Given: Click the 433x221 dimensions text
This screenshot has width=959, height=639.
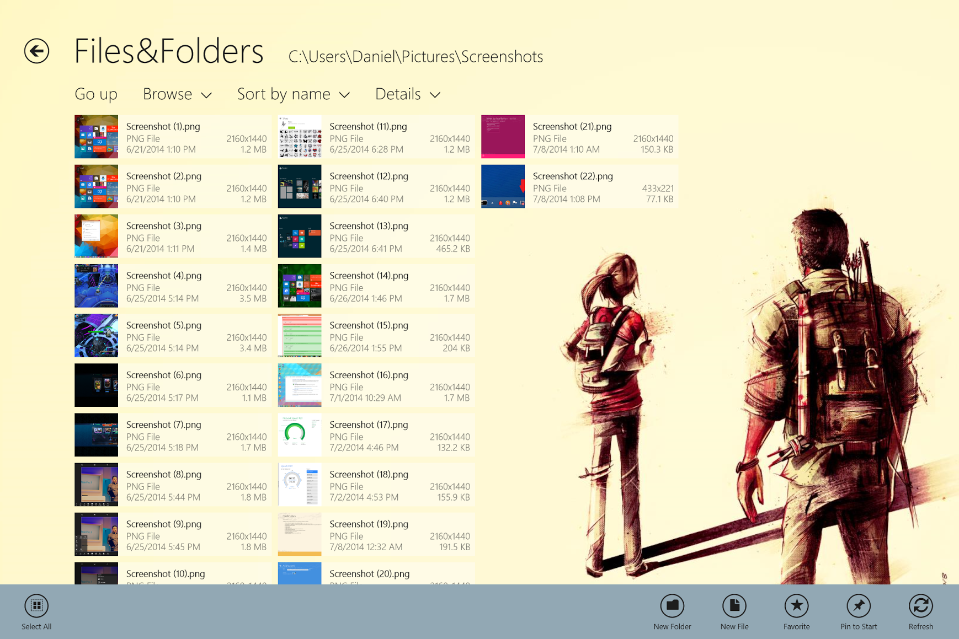Looking at the screenshot, I should [658, 189].
